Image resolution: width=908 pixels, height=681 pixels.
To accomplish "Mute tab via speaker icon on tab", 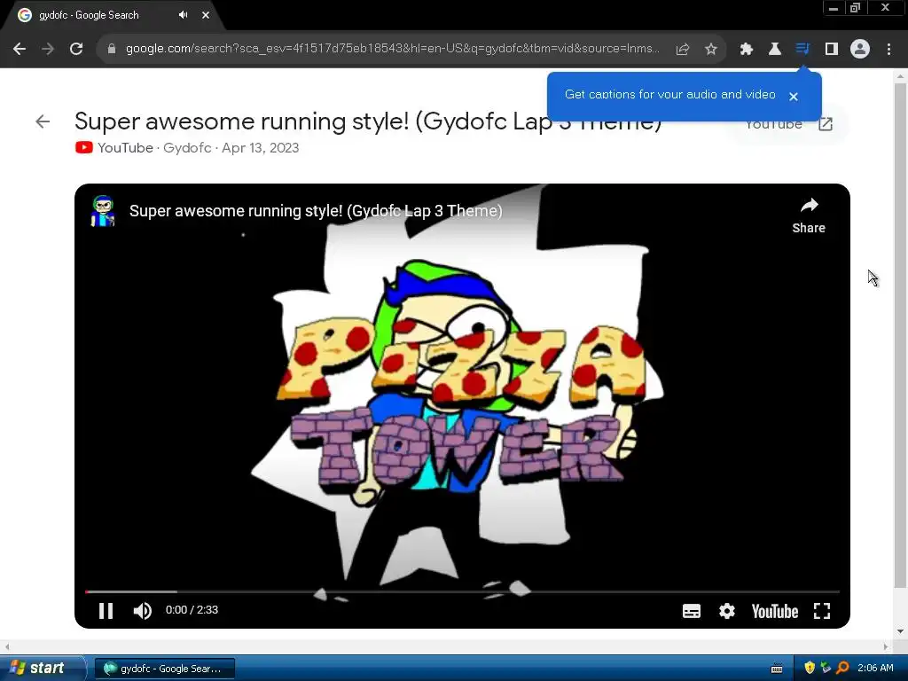I will click(183, 15).
